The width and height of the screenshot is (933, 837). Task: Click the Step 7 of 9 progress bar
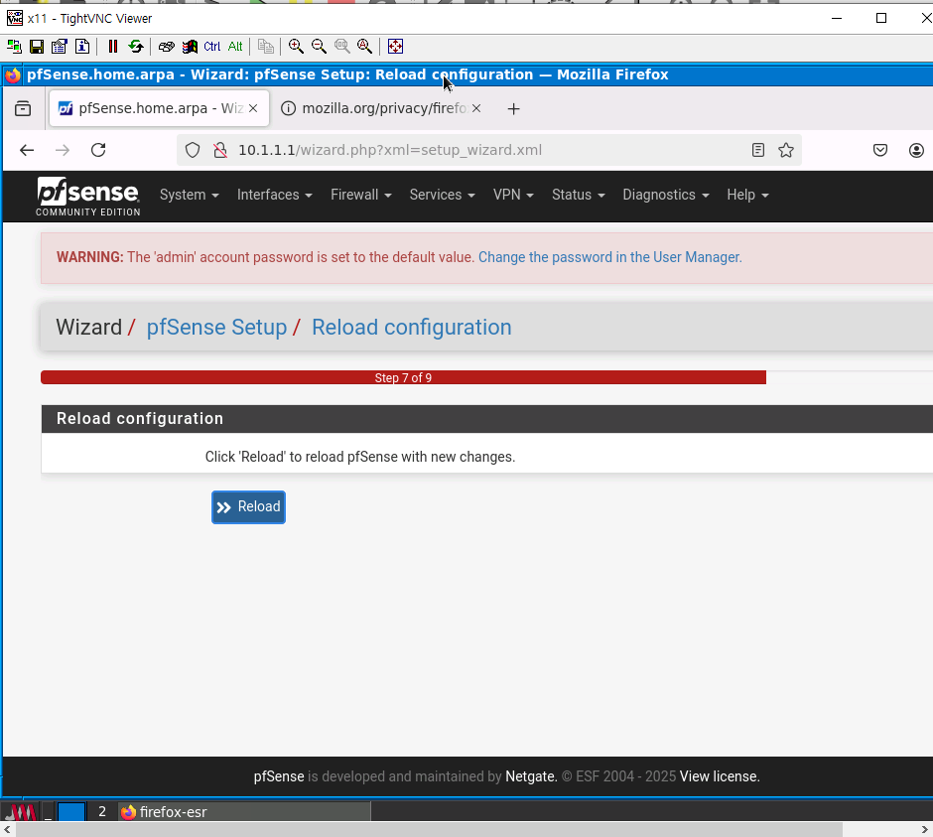click(403, 377)
